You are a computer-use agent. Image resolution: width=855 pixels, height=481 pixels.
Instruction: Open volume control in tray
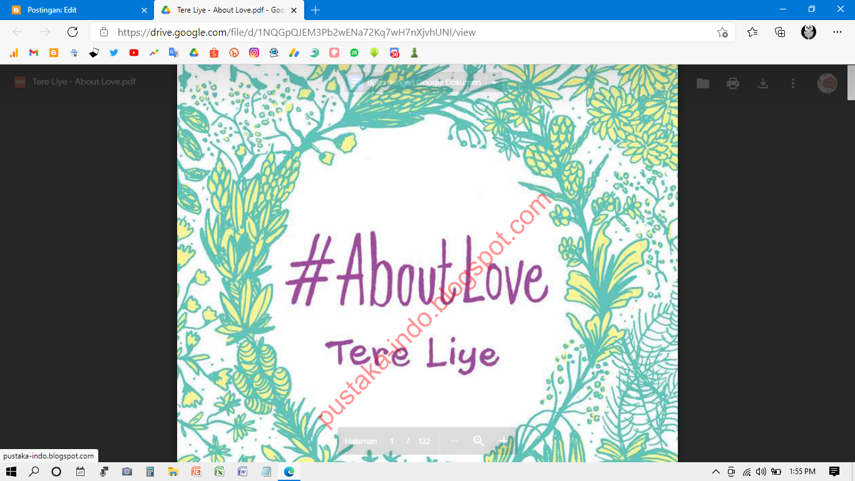(x=760, y=472)
